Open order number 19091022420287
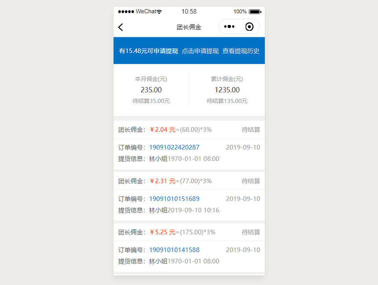The image size is (378, 285). coord(174,147)
